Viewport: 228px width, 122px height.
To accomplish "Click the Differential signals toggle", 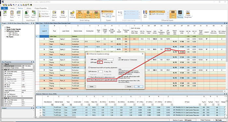I will (x=107, y=11).
